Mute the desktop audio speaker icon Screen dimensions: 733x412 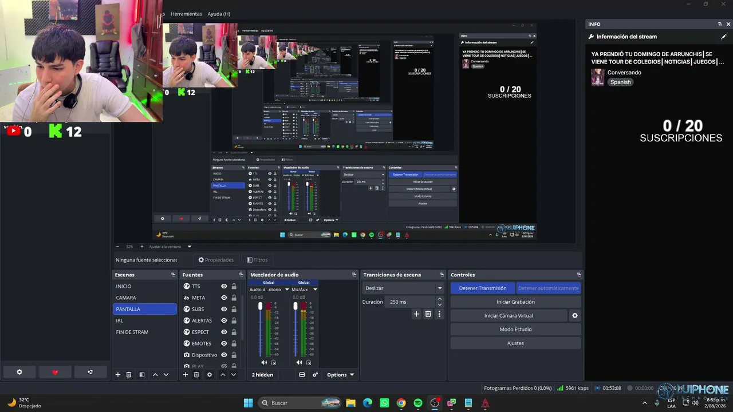click(264, 362)
